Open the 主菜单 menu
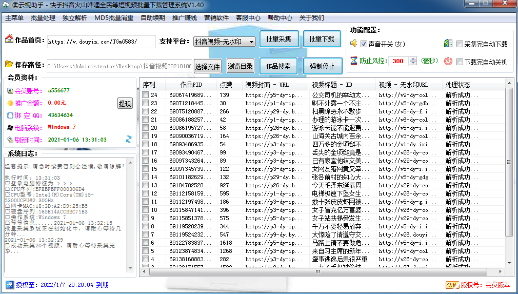 coord(14,18)
